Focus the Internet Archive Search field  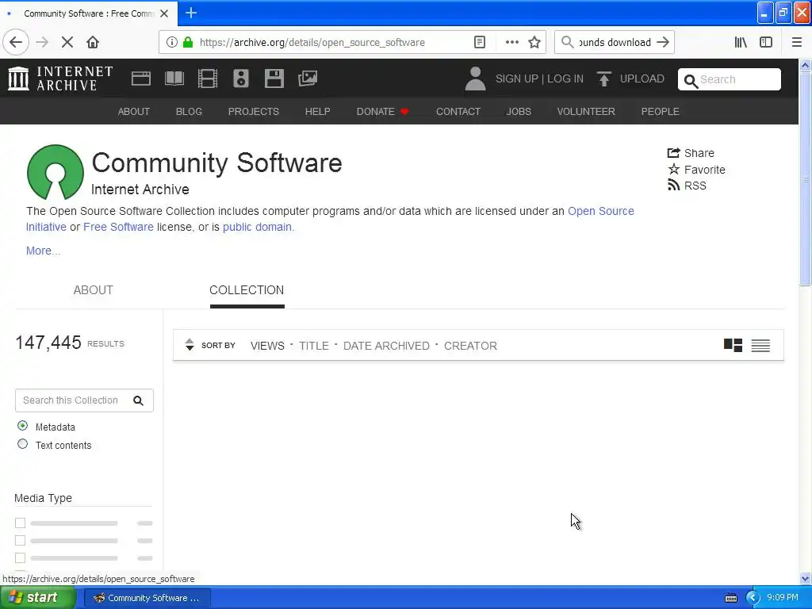730,79
